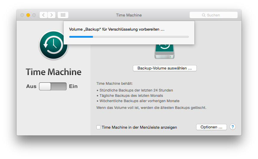Screen dimensions: 258x159
Task: Toggle Time Machine Aus/Ein switch
Action: click(53, 87)
